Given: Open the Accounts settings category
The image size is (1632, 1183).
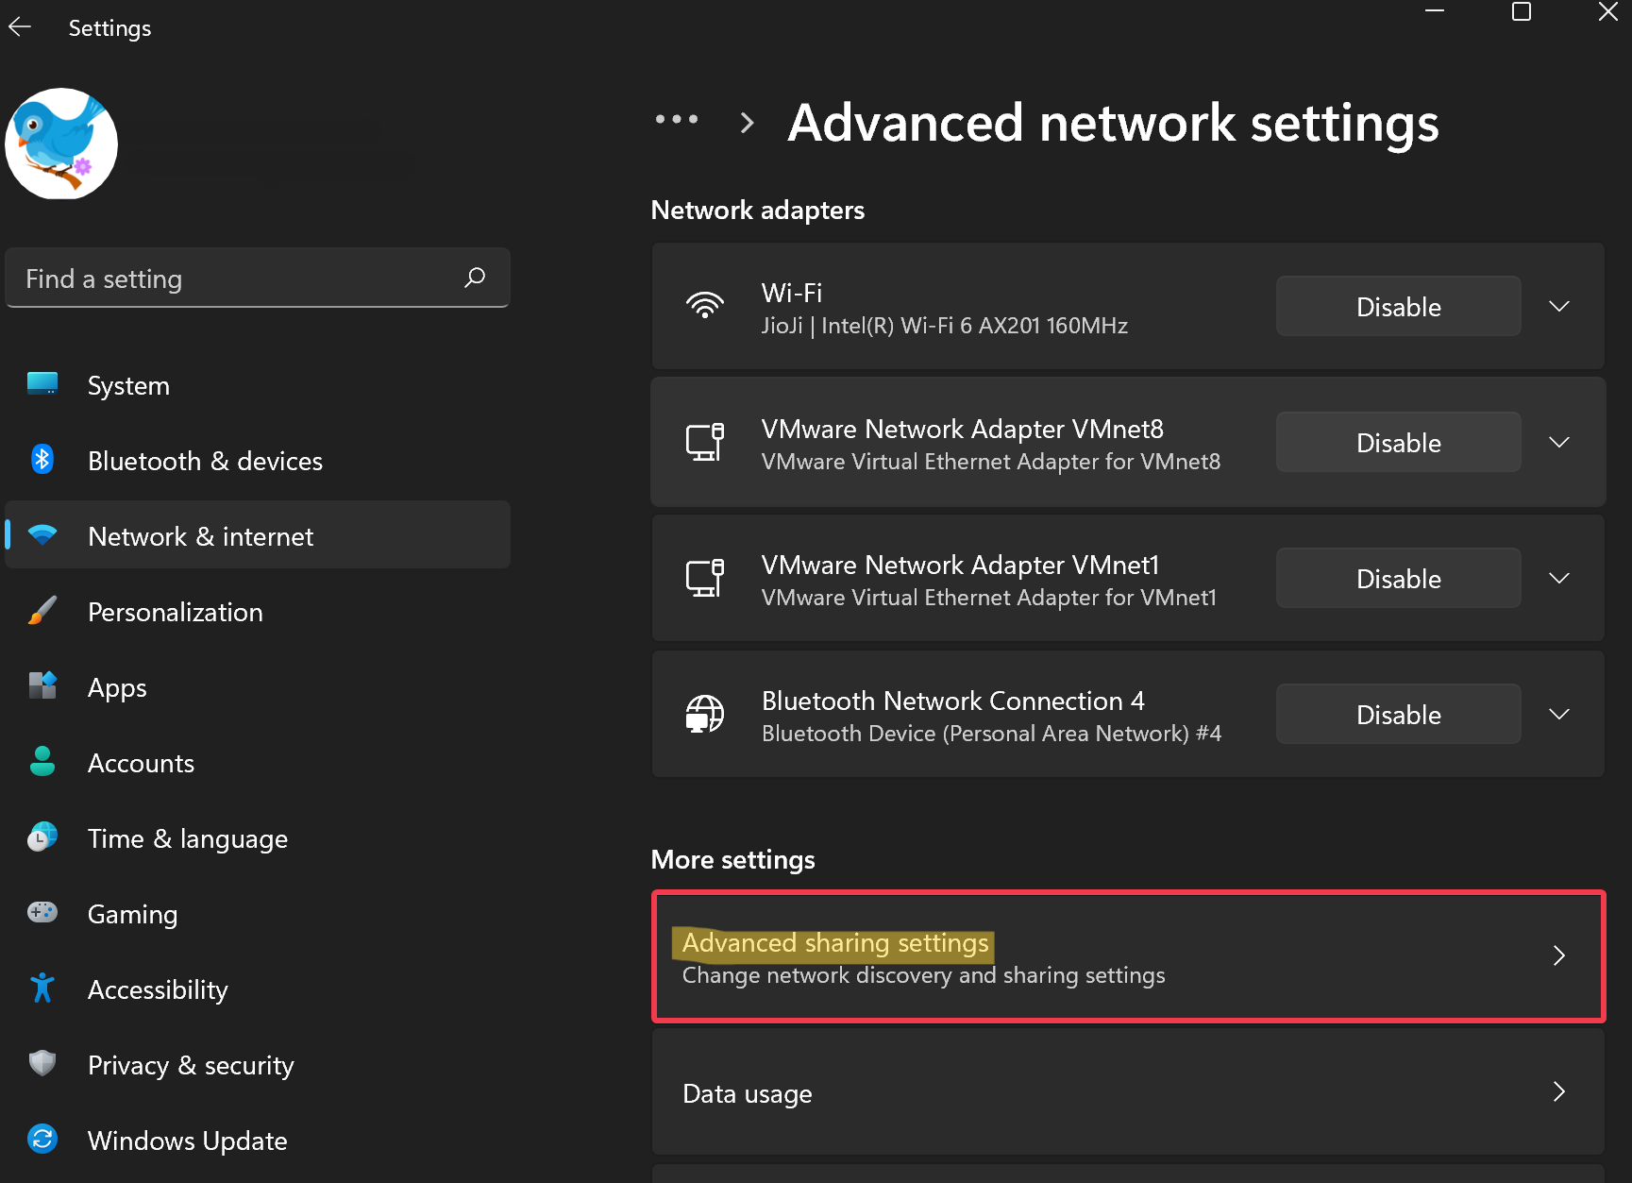Looking at the screenshot, I should pos(141,763).
